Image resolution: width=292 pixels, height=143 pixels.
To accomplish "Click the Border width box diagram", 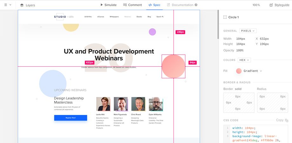I will (239, 103).
